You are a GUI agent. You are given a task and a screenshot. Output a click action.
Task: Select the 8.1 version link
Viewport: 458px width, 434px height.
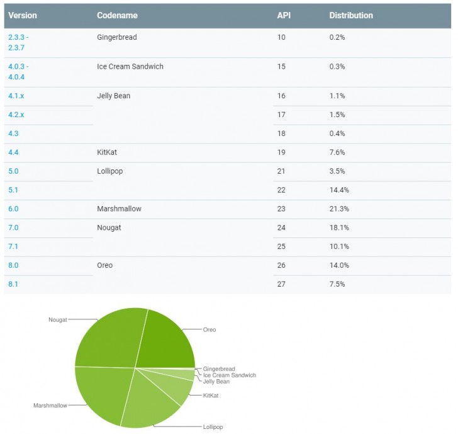pyautogui.click(x=13, y=284)
